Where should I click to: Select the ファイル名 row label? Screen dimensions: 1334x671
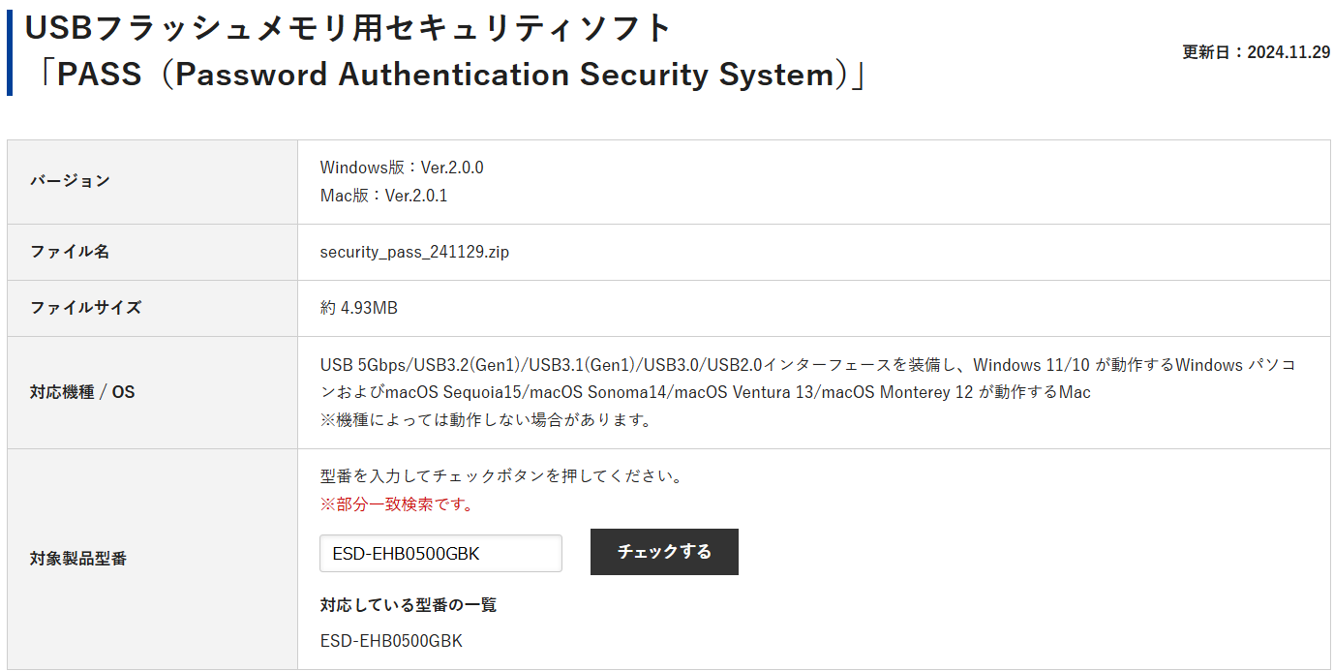coord(70,252)
